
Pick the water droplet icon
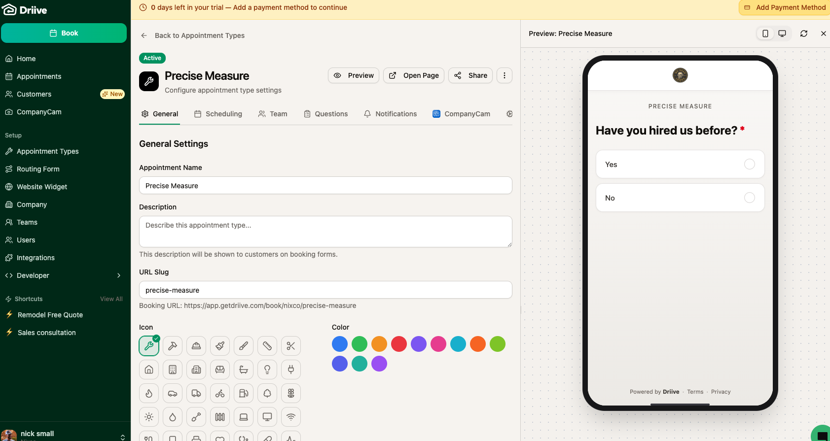[173, 417]
